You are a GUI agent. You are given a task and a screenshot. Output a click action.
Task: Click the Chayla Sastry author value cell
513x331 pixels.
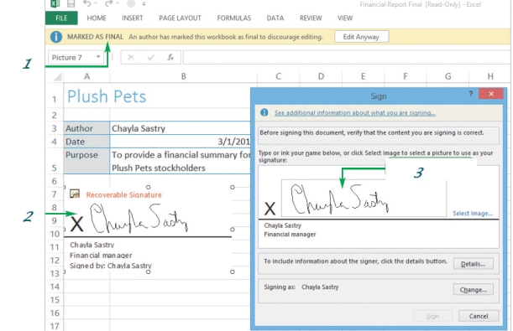(181, 128)
